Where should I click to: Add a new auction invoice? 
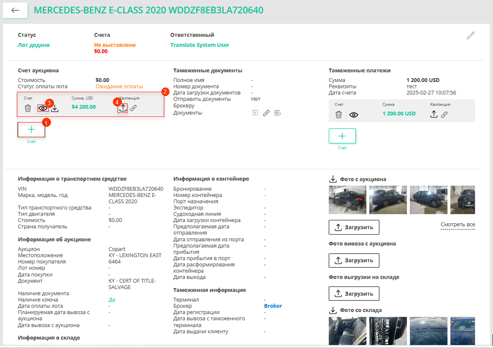(x=31, y=130)
